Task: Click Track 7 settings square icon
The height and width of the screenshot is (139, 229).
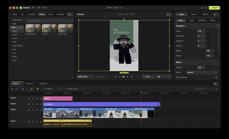Action: pos(29,99)
